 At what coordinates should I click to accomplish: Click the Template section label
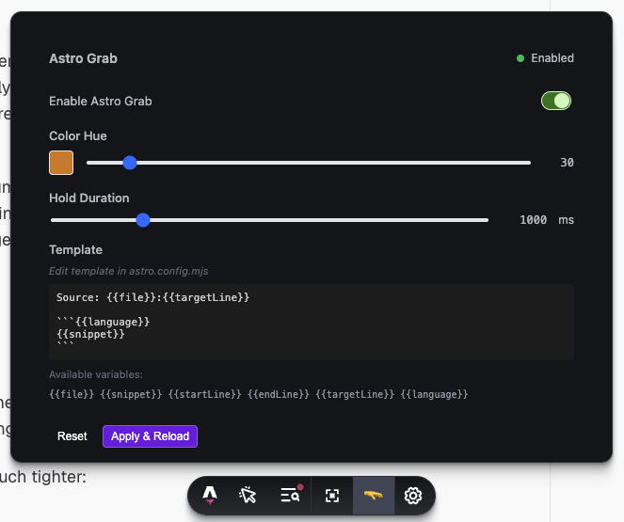[75, 249]
